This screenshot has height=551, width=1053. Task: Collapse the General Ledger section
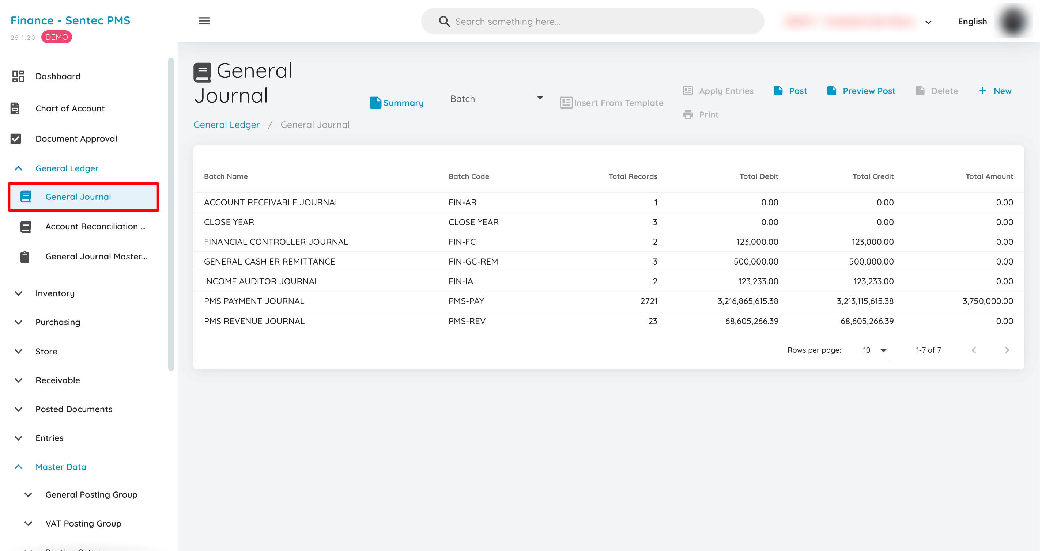point(18,168)
